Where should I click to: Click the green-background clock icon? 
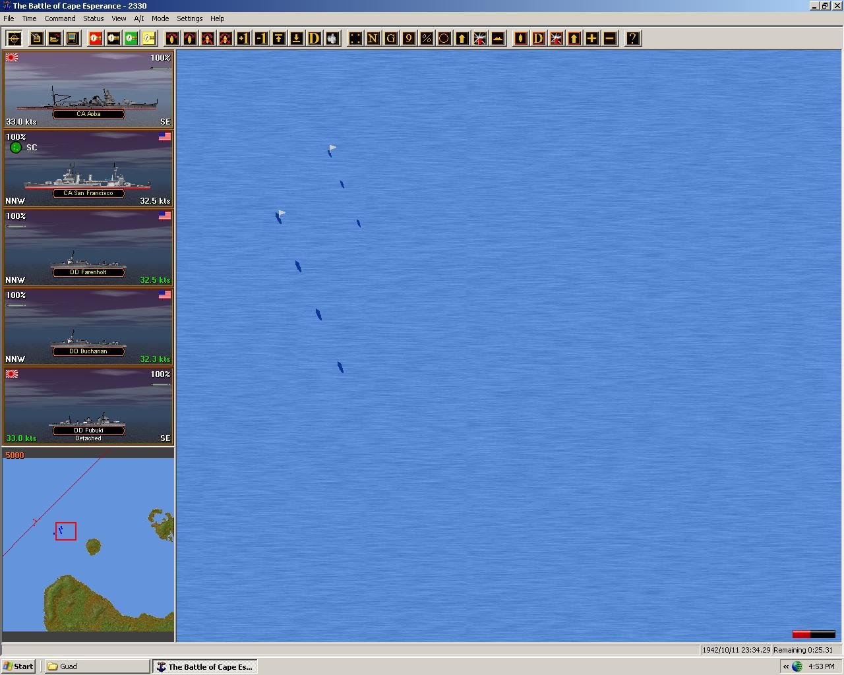point(131,38)
